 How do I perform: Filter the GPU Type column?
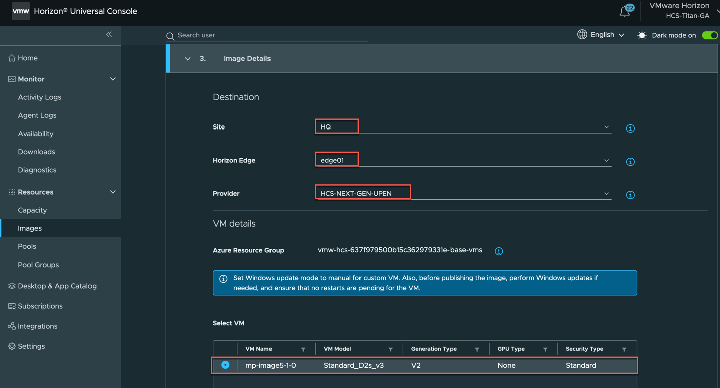click(545, 349)
